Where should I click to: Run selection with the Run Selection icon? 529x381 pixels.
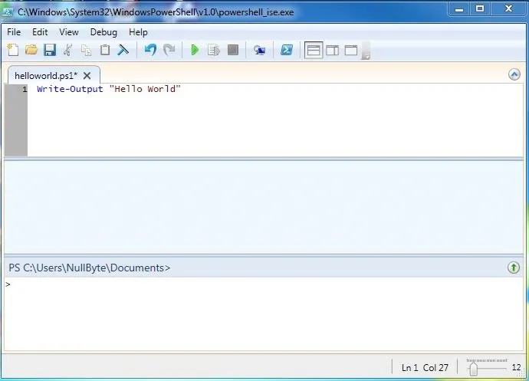pos(214,50)
